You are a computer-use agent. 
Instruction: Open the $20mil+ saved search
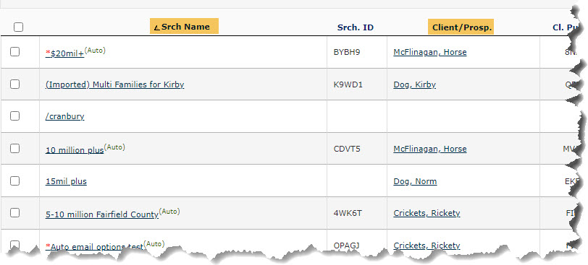65,53
